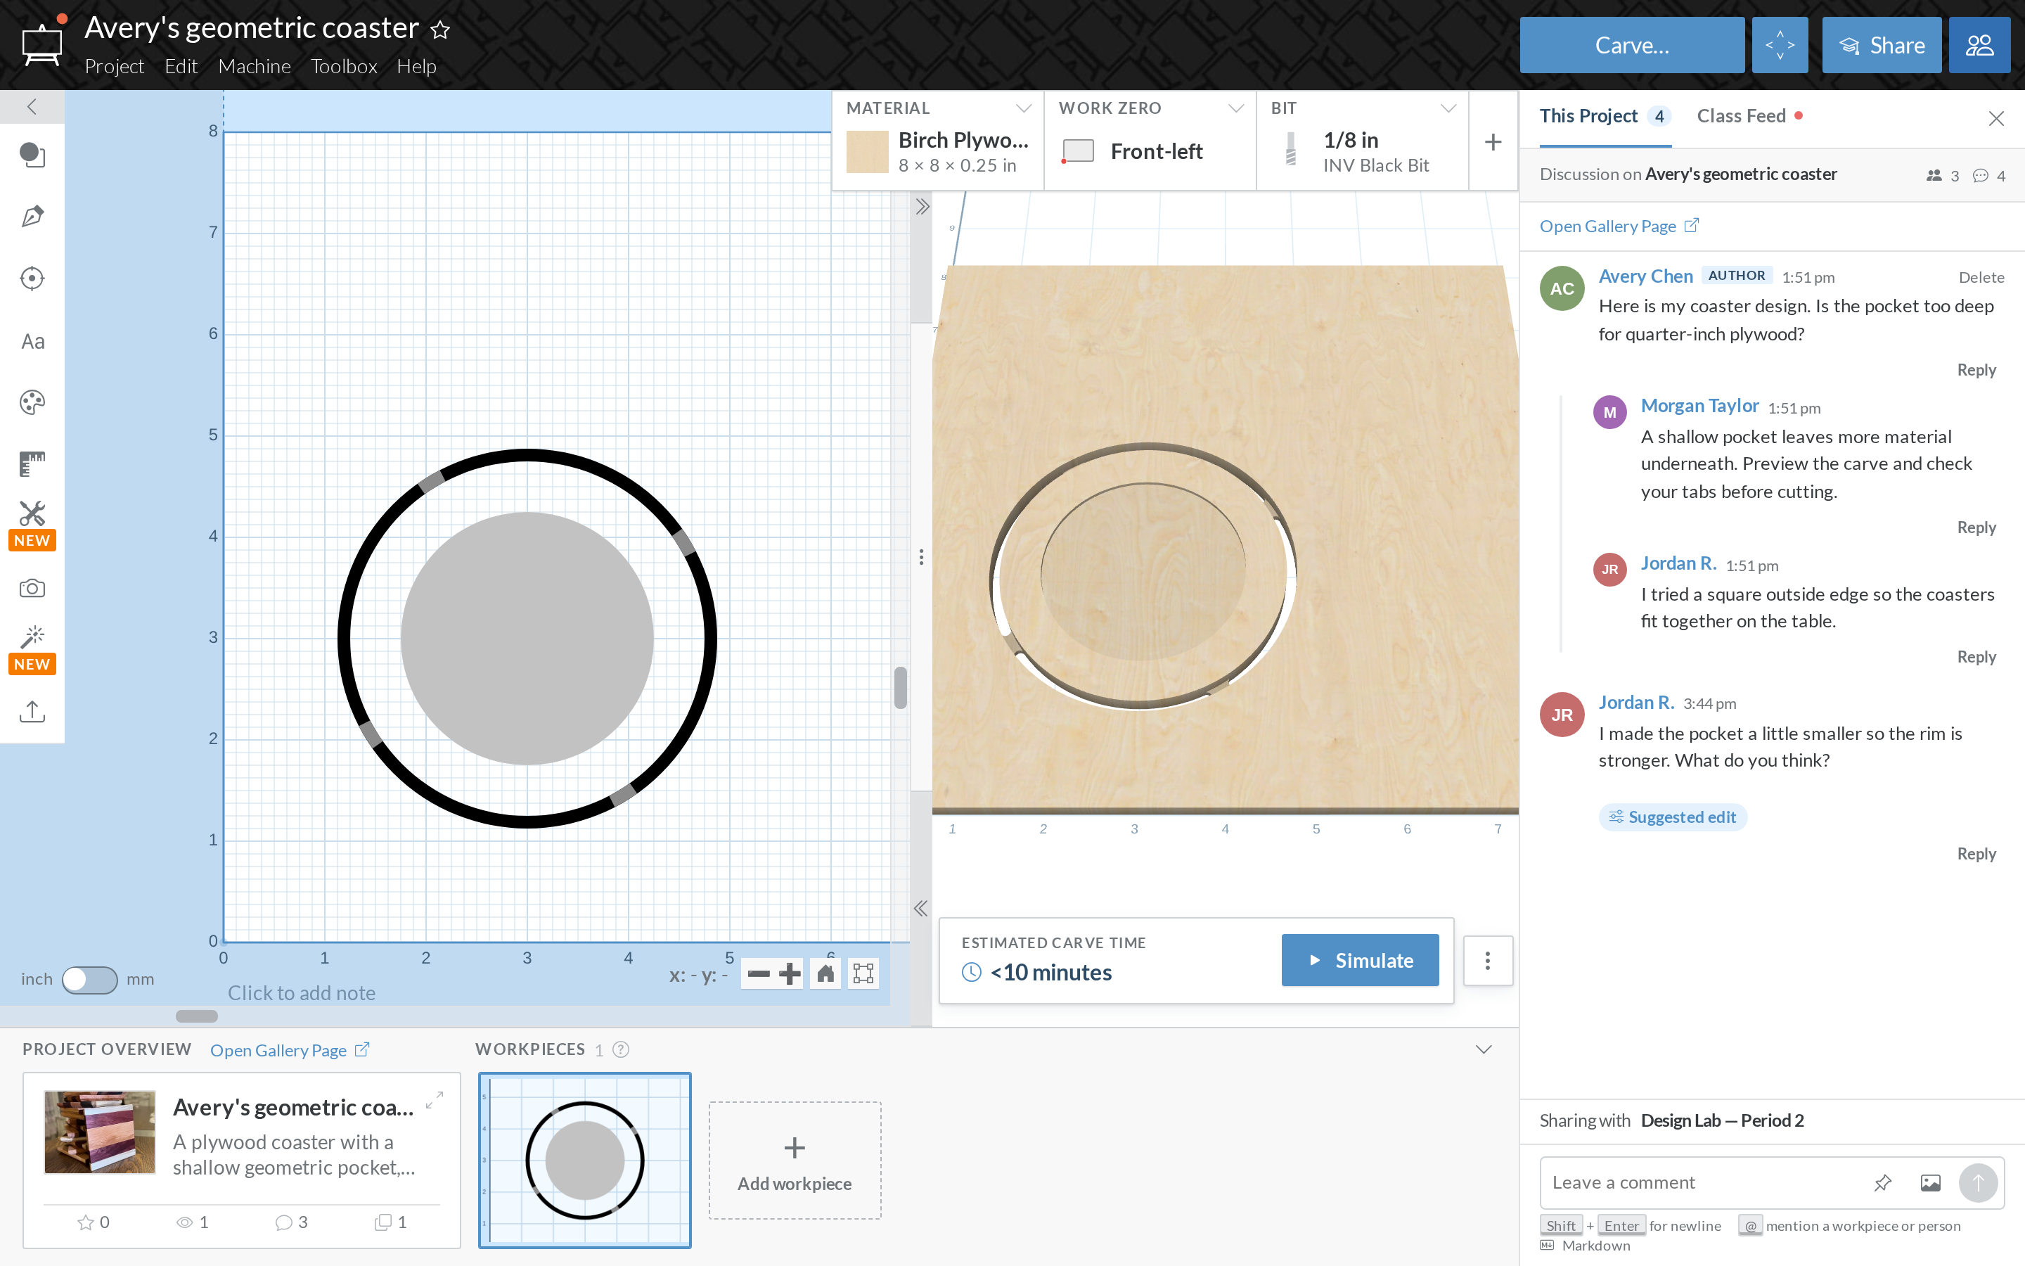Zoom in with the plus icon
The height and width of the screenshot is (1266, 2025).
click(789, 974)
